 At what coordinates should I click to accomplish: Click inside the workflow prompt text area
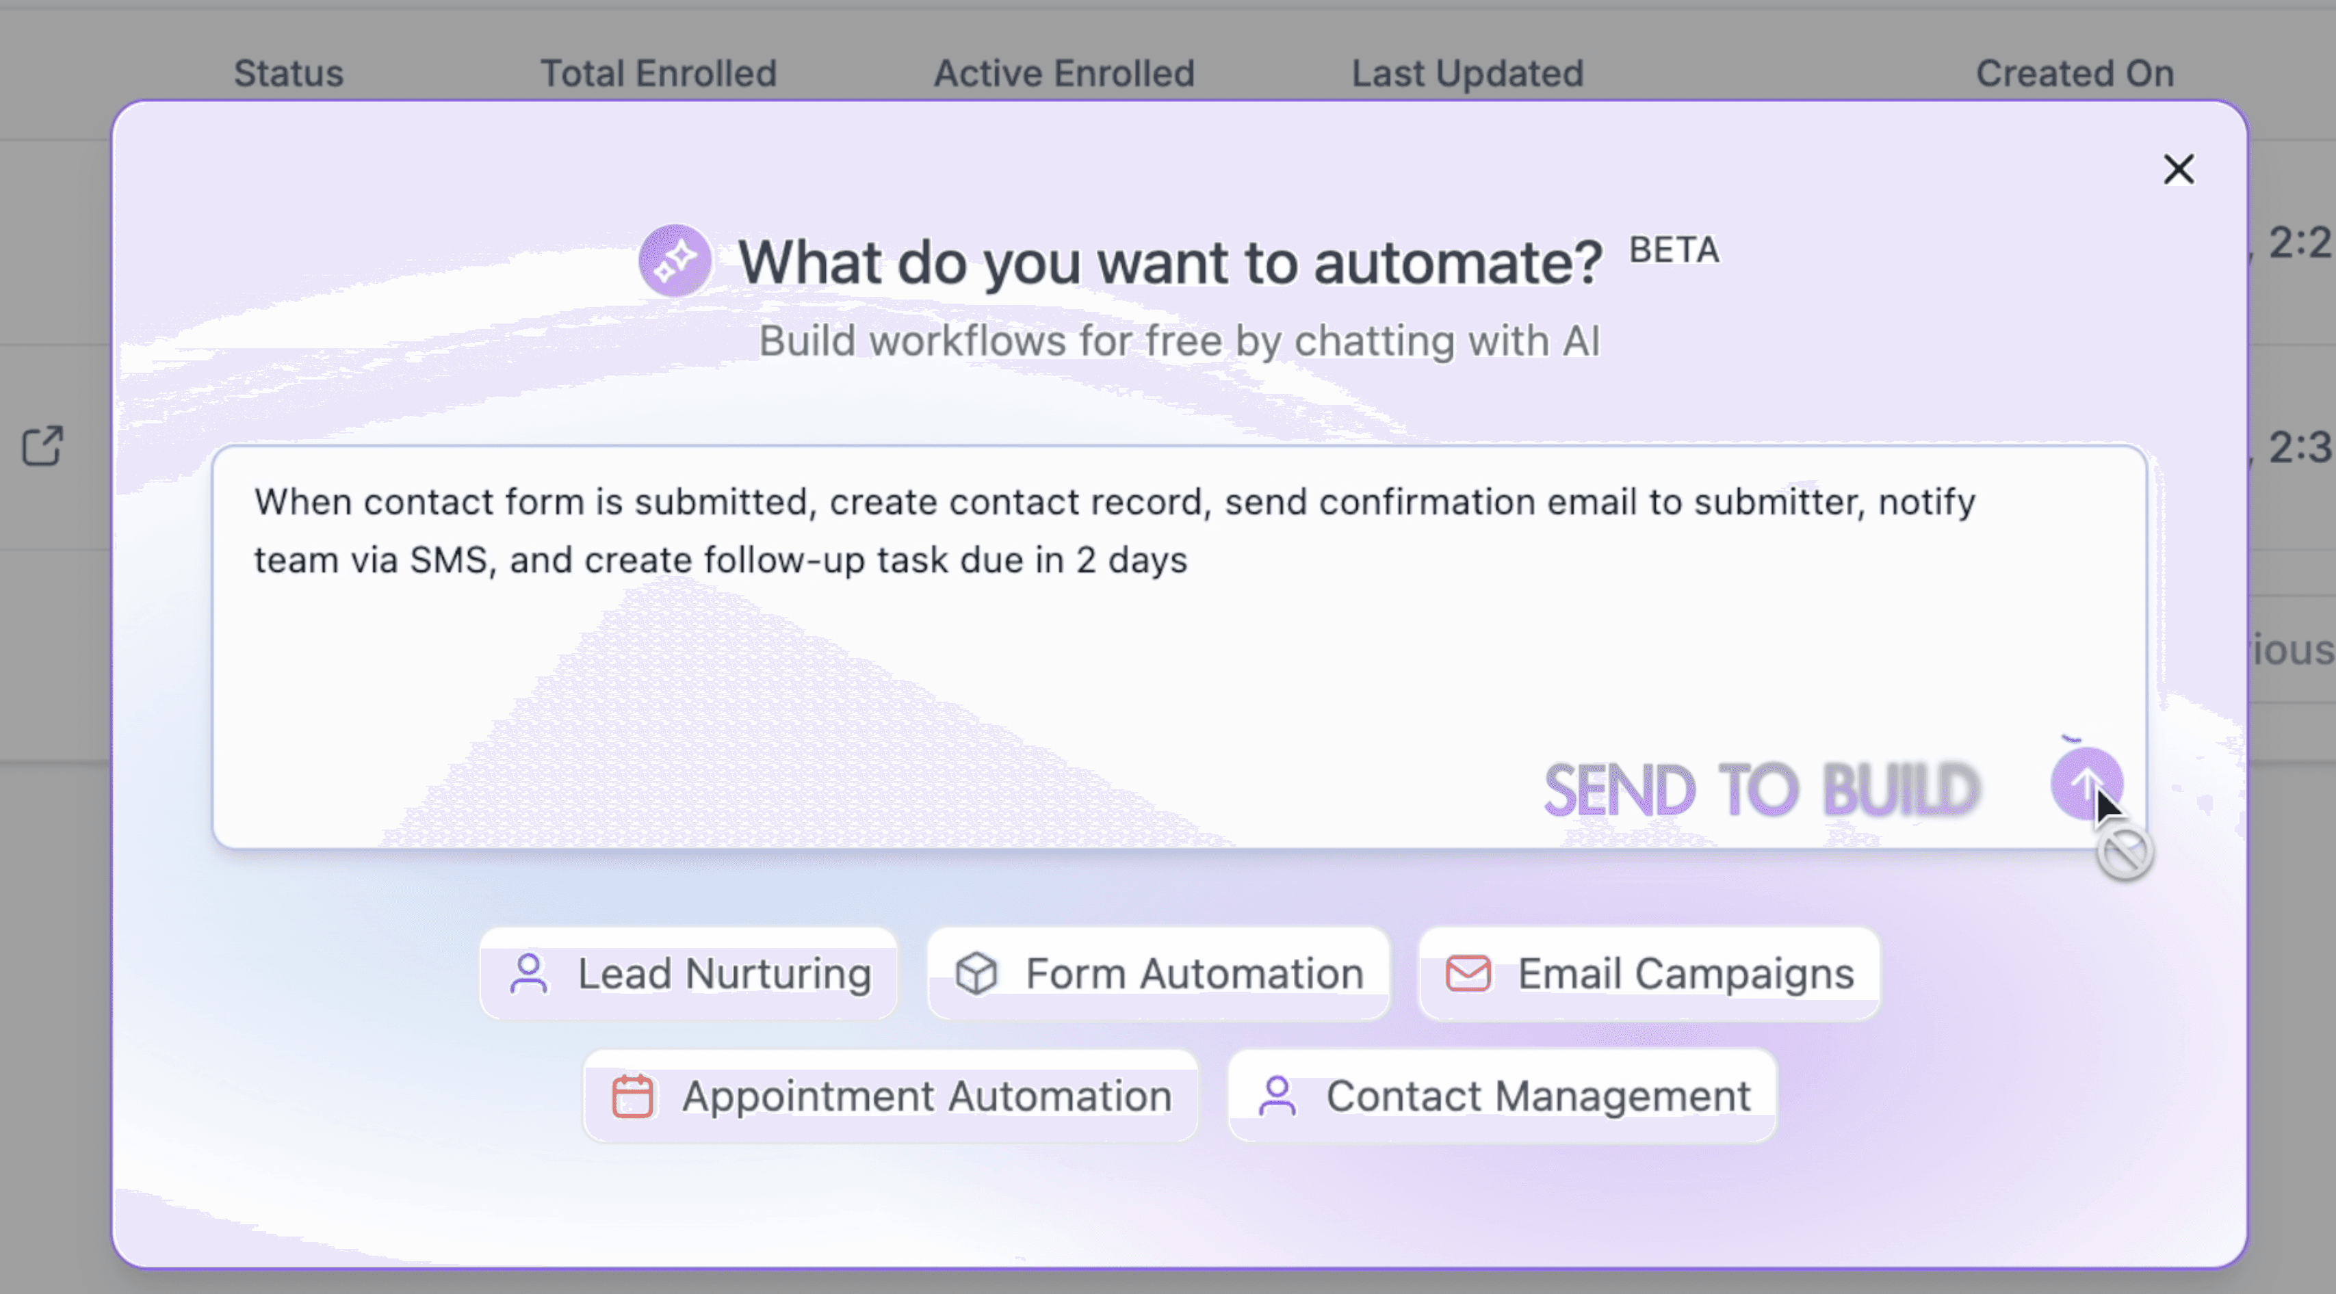pos(1179,647)
